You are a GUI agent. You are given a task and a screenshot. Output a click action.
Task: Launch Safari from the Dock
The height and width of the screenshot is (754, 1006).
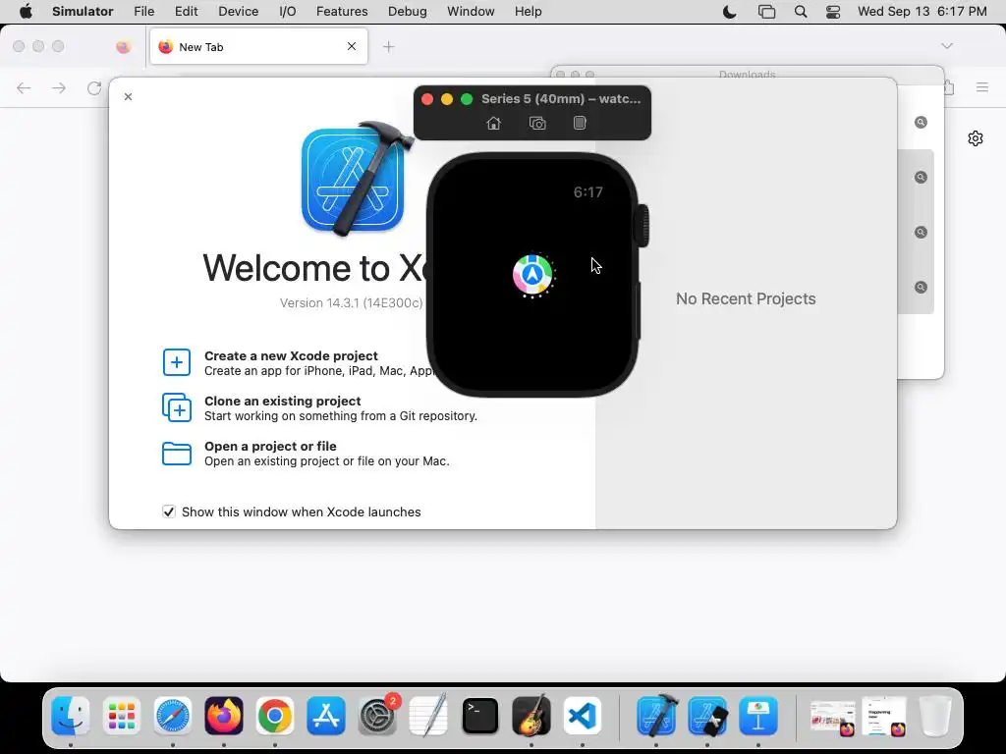173,716
